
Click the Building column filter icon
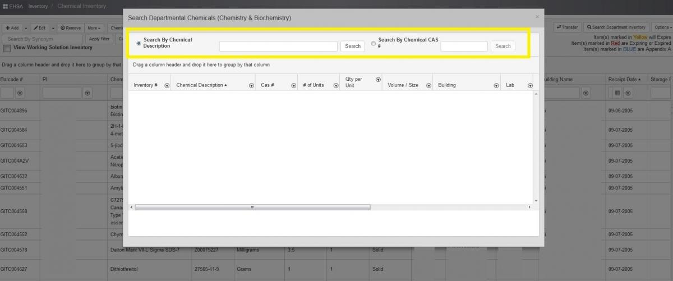[496, 85]
